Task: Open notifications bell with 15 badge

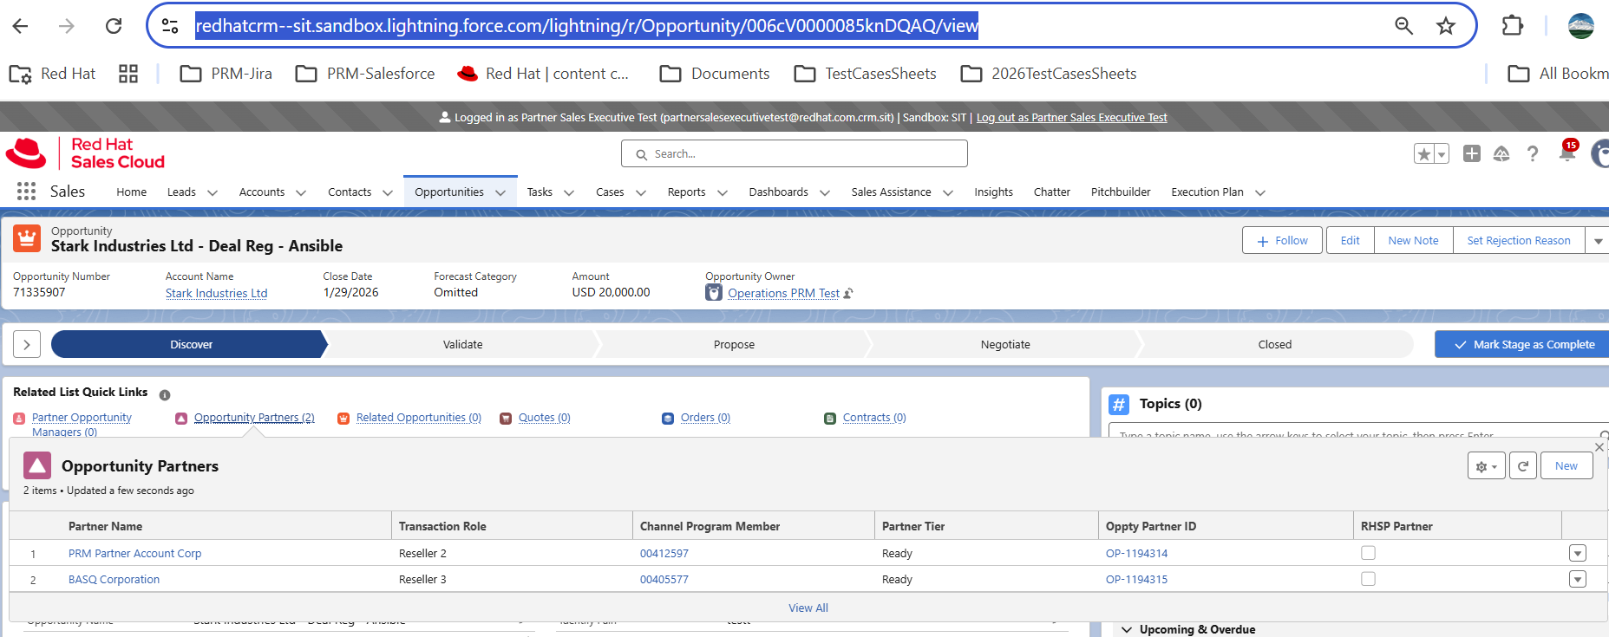Action: pos(1567,152)
